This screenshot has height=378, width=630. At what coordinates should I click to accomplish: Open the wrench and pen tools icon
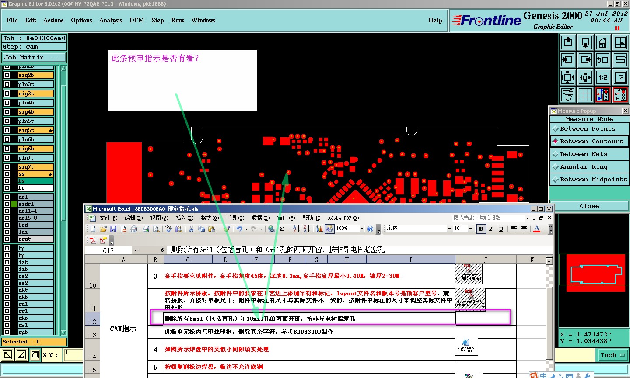(568, 94)
